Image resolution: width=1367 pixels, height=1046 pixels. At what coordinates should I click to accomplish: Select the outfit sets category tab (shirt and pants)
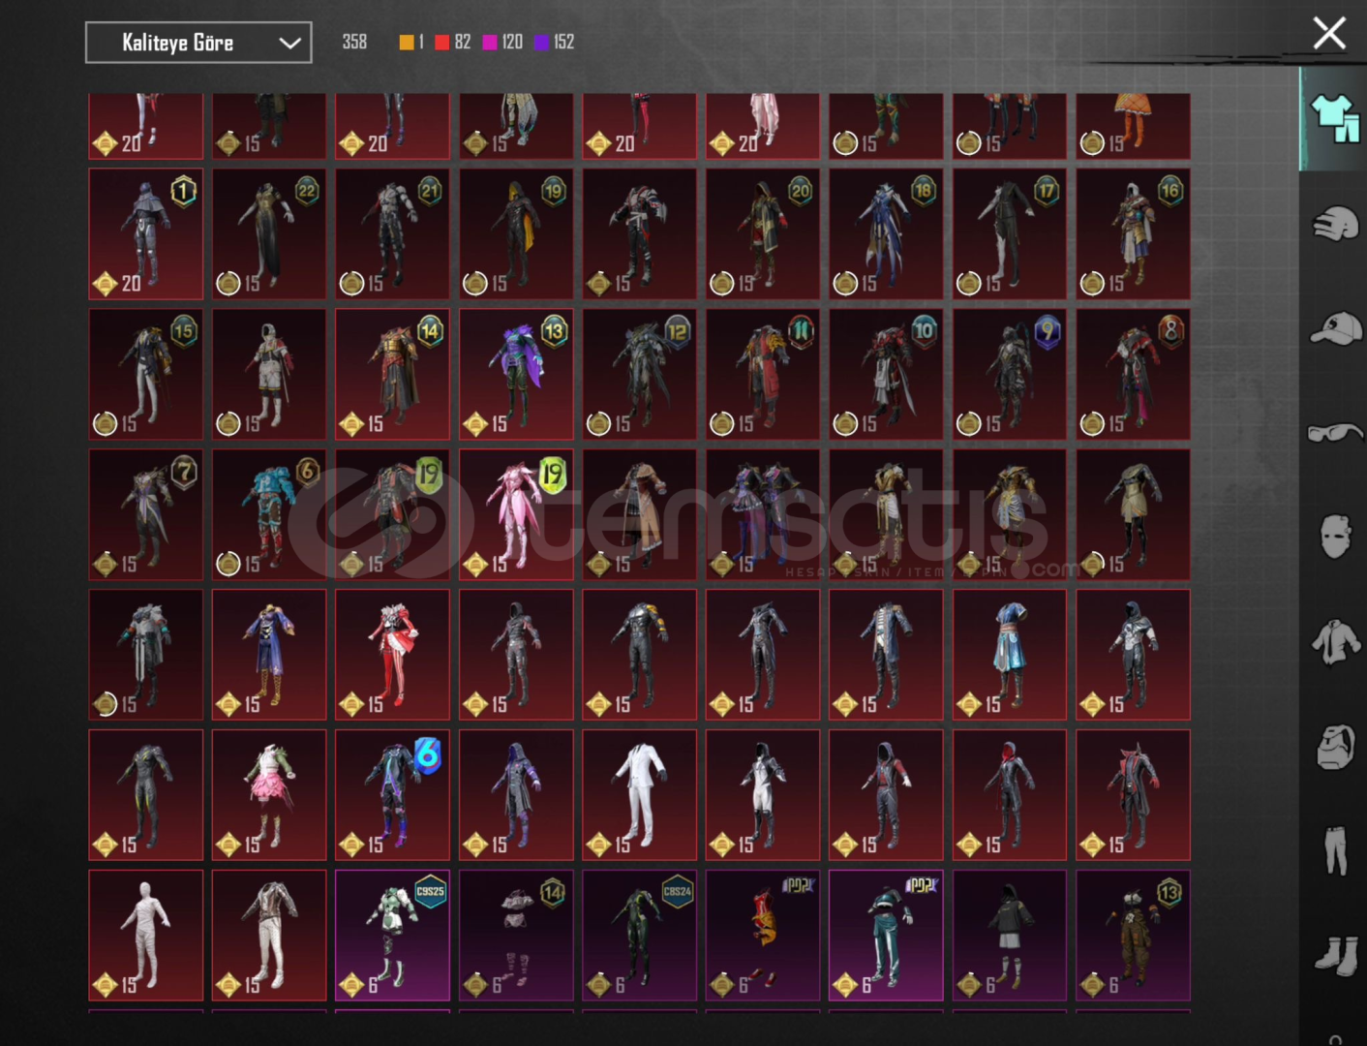pyautogui.click(x=1335, y=118)
